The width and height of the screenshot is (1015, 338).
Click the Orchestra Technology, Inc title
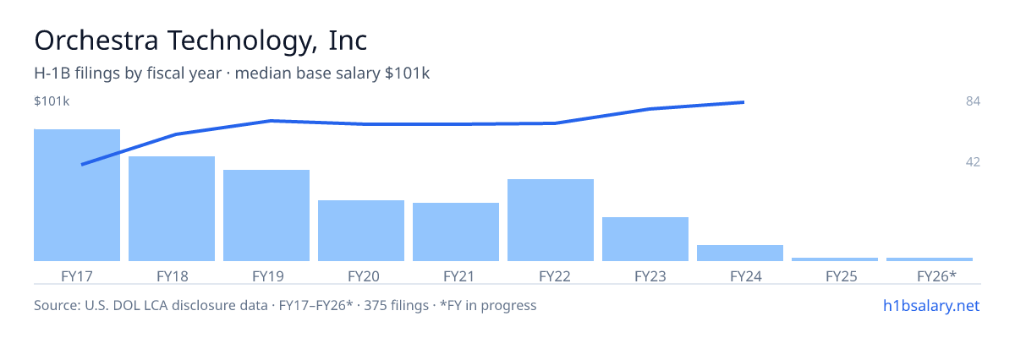200,41
